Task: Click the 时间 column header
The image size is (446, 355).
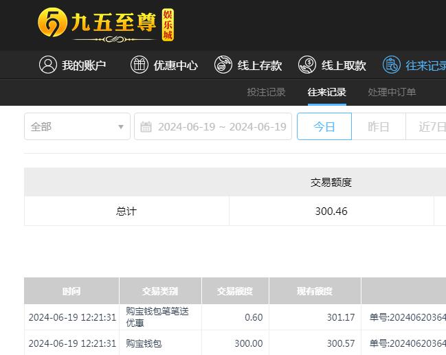Action: tap(71, 290)
